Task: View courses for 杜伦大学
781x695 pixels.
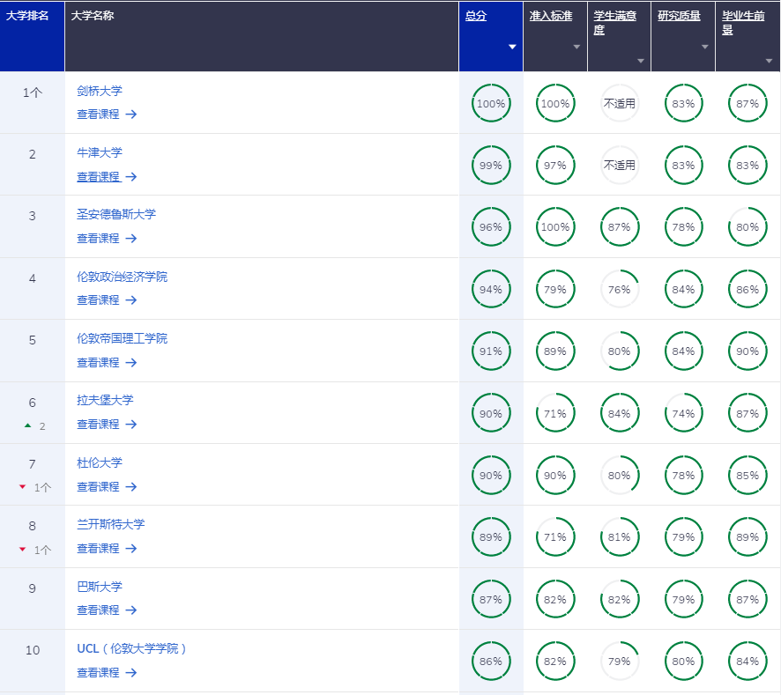Action: point(107,486)
